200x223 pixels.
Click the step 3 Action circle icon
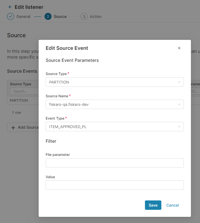click(84, 16)
